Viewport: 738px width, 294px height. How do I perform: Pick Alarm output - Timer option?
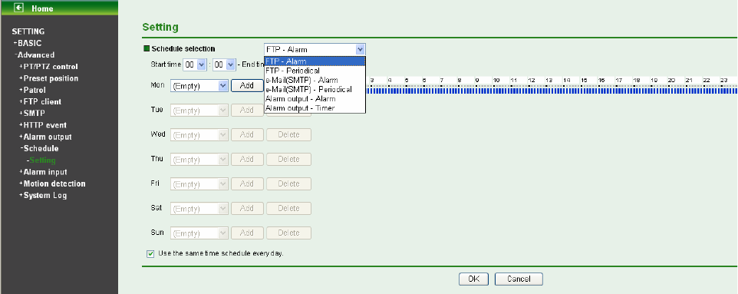315,108
